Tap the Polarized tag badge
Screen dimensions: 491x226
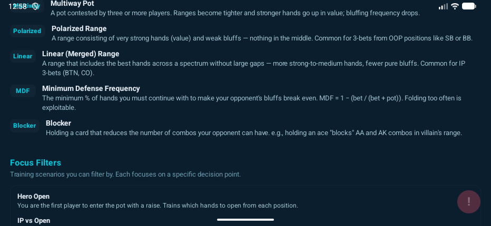click(x=27, y=31)
